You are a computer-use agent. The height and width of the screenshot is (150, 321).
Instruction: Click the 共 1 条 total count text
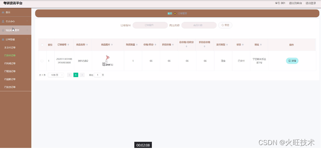pyautogui.click(x=42, y=75)
